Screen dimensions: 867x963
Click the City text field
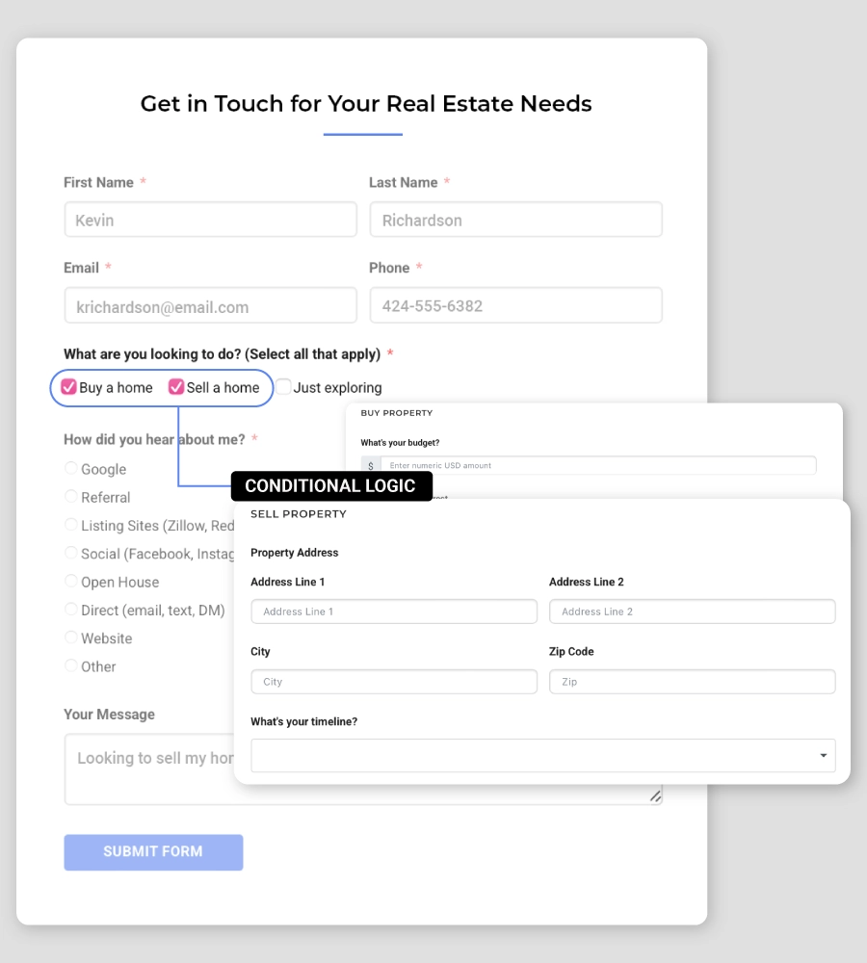pyautogui.click(x=394, y=682)
